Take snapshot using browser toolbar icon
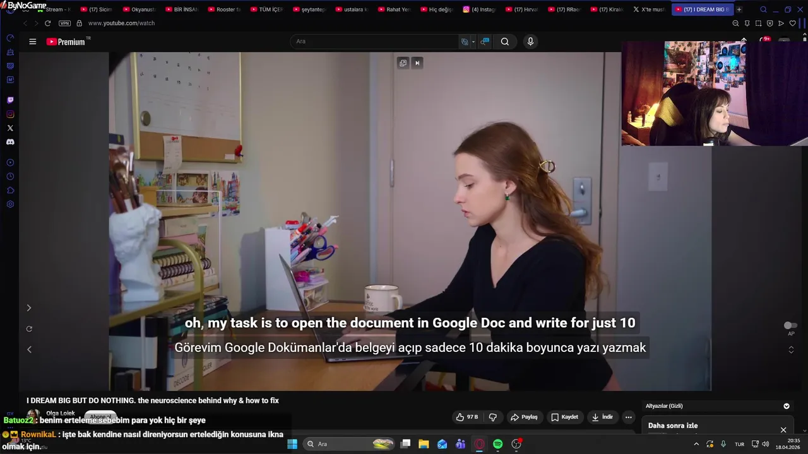The height and width of the screenshot is (454, 808). [x=758, y=23]
